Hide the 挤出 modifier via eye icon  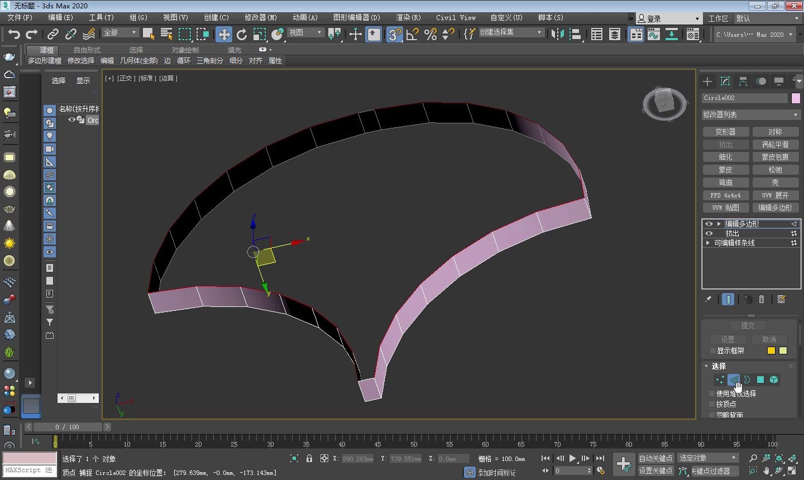click(x=709, y=233)
